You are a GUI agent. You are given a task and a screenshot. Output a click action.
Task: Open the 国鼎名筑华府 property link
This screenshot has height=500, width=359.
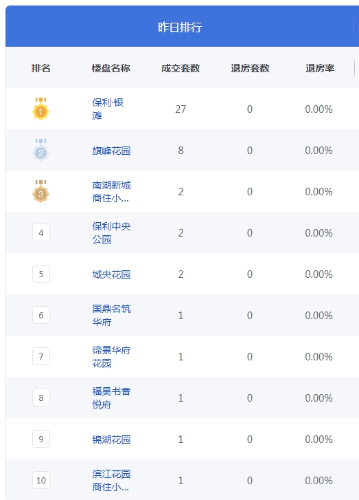111,316
